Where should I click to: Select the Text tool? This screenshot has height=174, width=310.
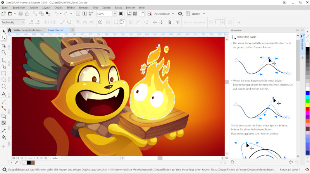(x=4, y=94)
